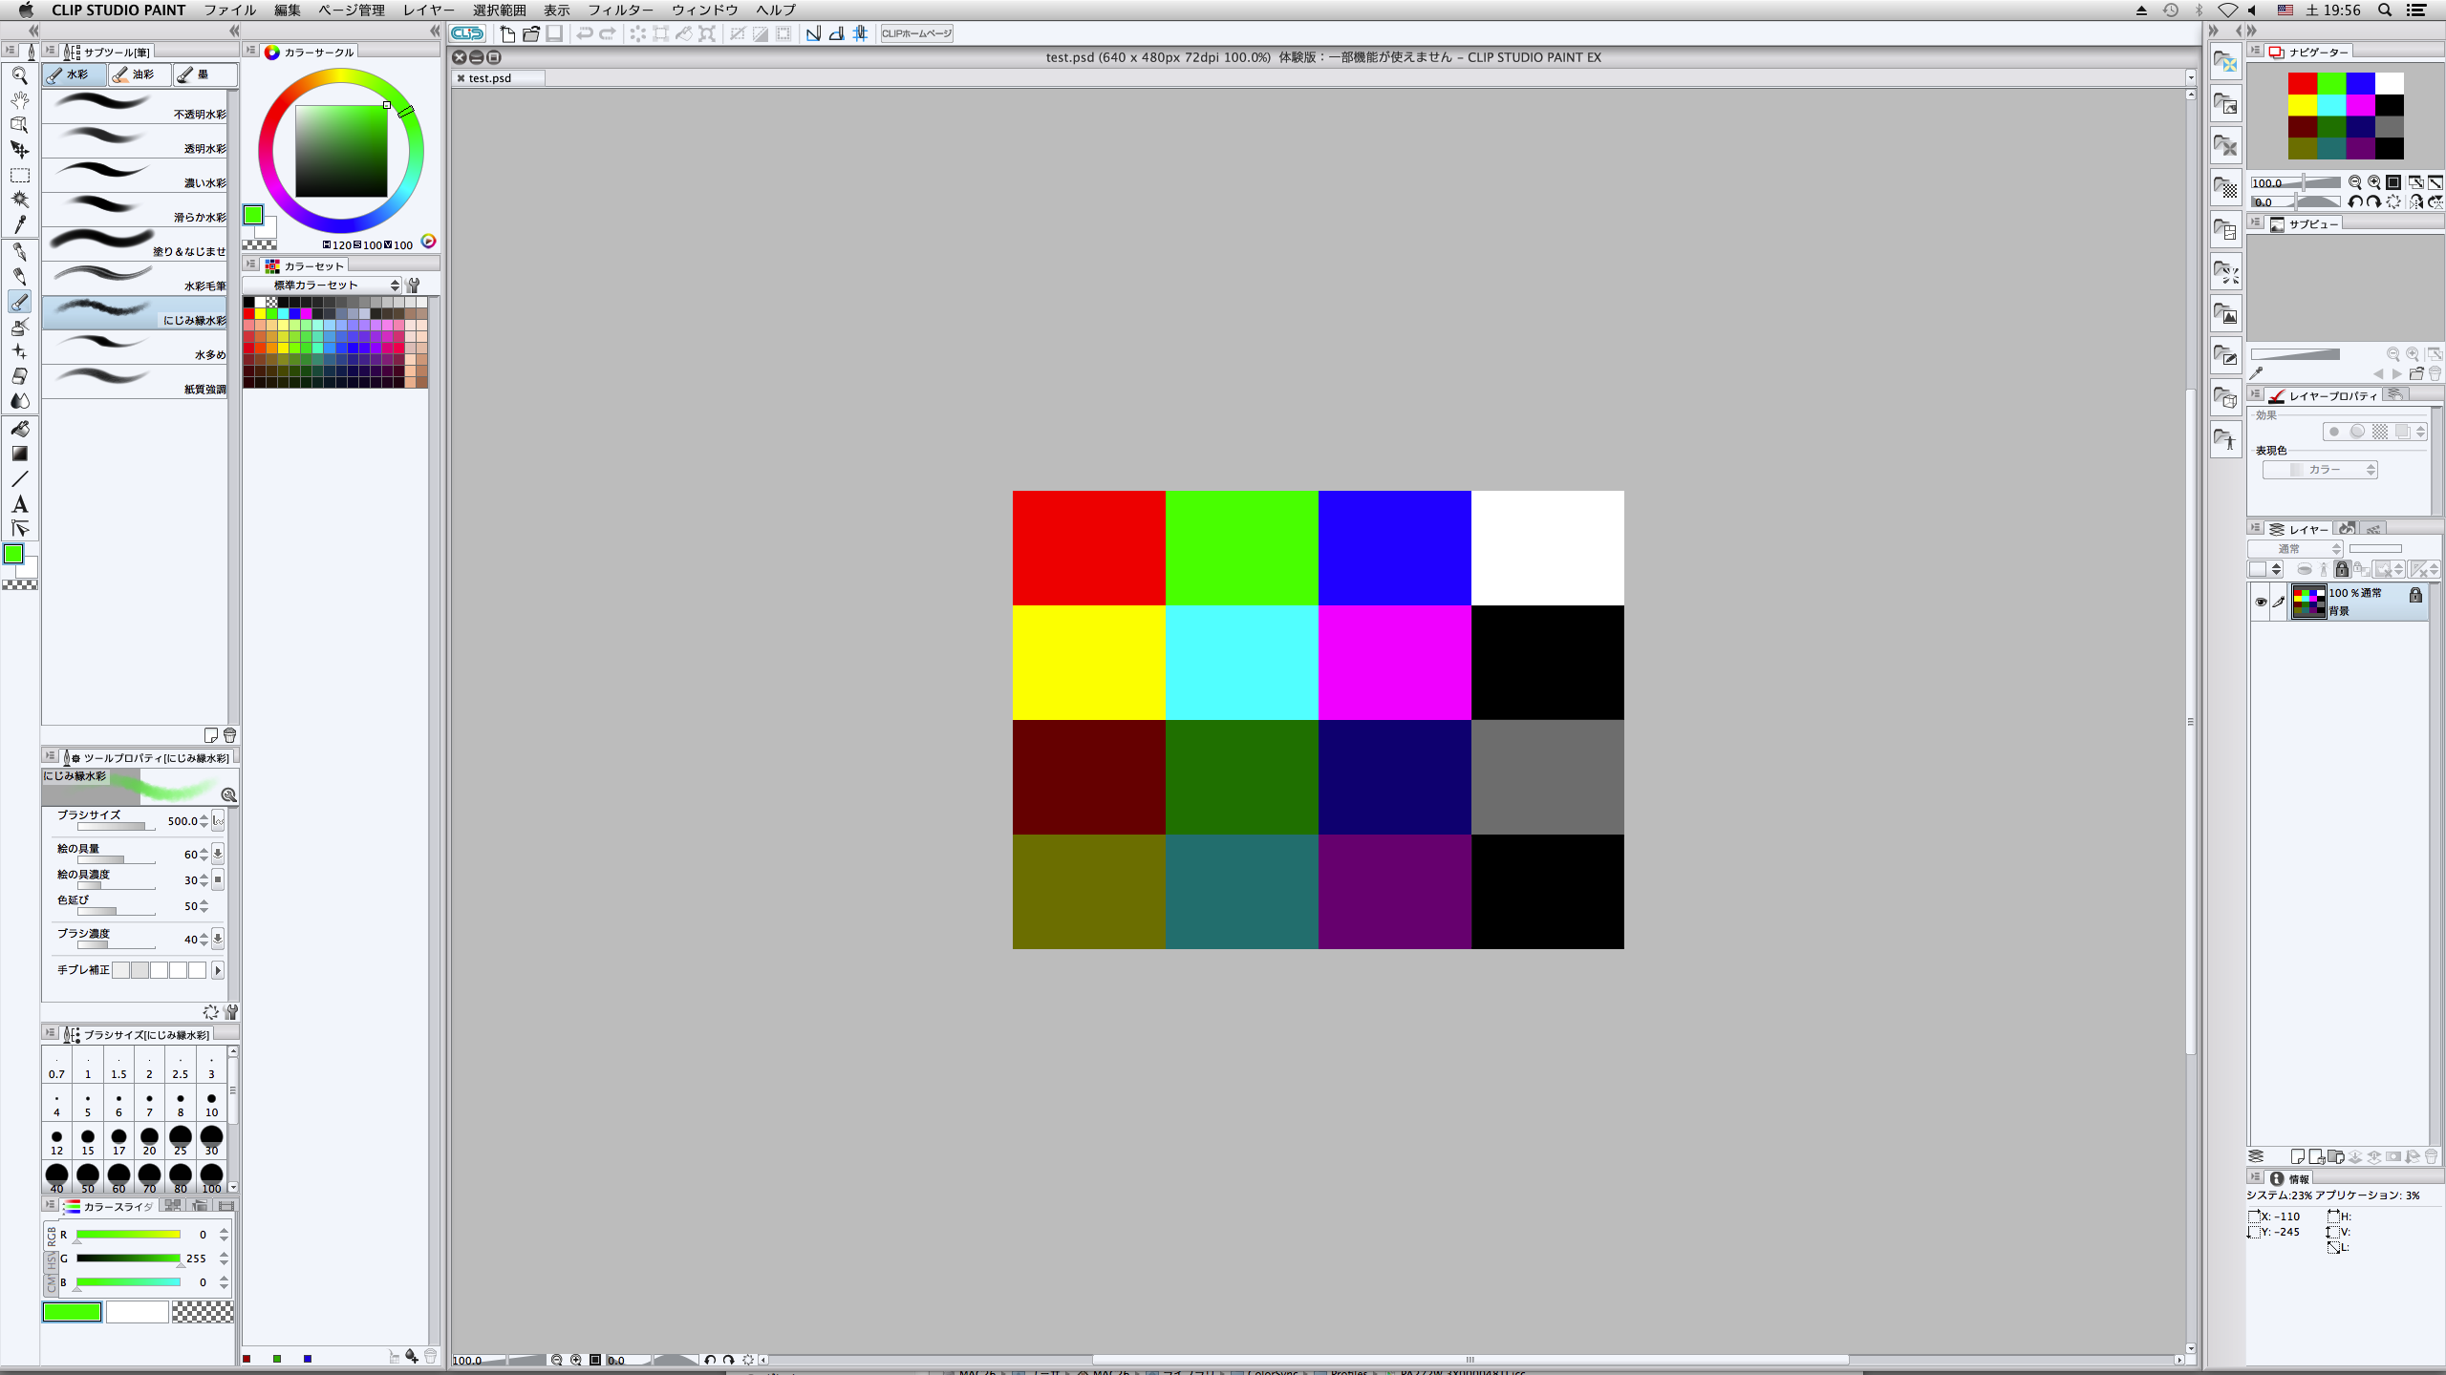Open the フィルター menu

point(620,11)
